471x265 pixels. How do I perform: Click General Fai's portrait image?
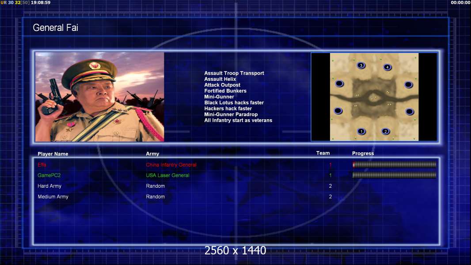(x=100, y=97)
